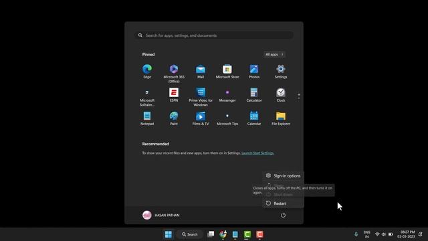Click the microphone icon in system tray
This screenshot has height=241, width=428.
(x=356, y=234)
